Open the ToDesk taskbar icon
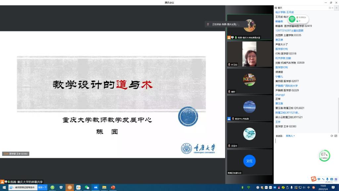The height and width of the screenshot is (191, 339). (78, 188)
